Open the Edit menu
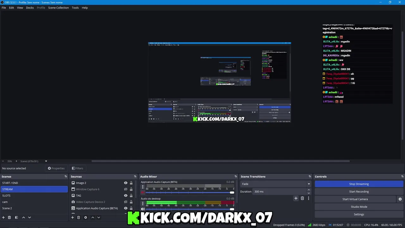Image resolution: width=405 pixels, height=228 pixels. pos(11,8)
